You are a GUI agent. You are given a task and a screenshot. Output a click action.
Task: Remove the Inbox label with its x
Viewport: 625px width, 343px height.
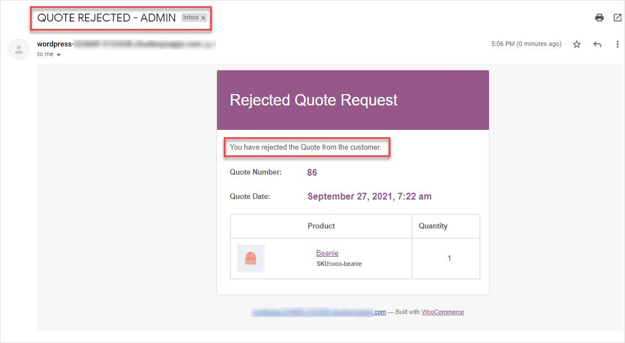(203, 18)
